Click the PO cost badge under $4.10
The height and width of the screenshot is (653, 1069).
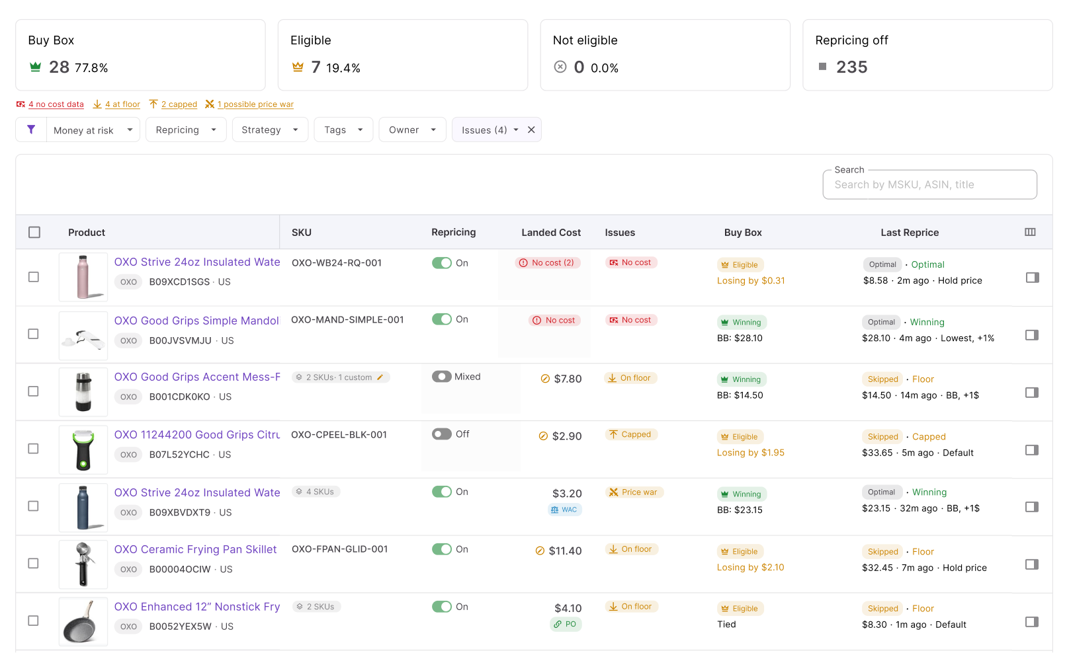tap(566, 624)
